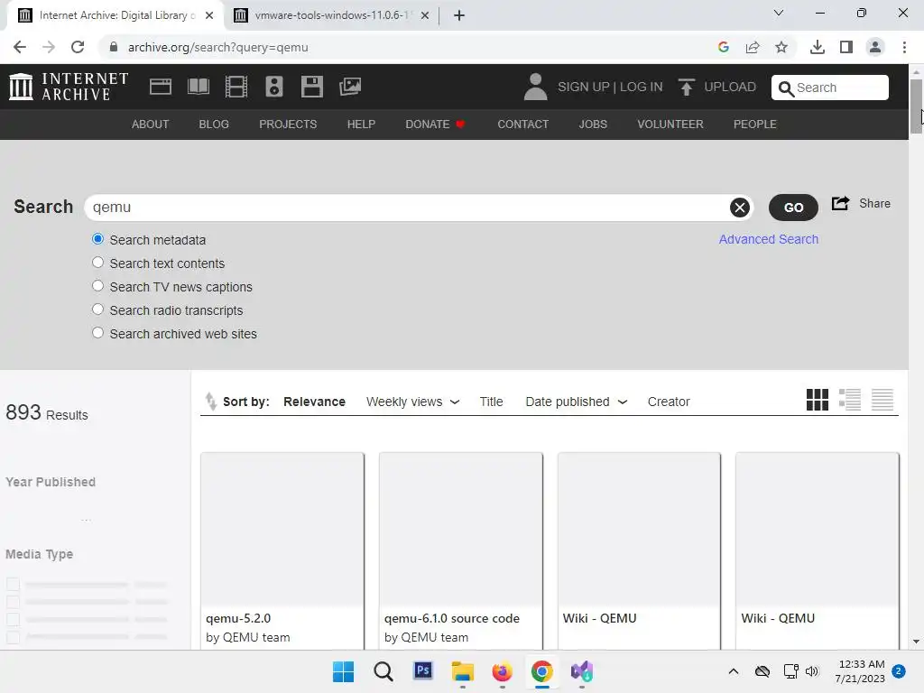Switch results to compact list view
The height and width of the screenshot is (693, 924).
[x=882, y=400]
